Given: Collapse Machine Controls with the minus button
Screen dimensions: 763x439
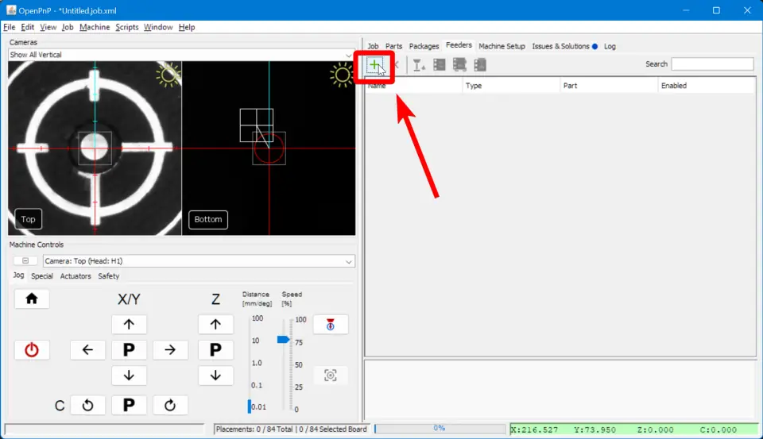Looking at the screenshot, I should [x=25, y=261].
